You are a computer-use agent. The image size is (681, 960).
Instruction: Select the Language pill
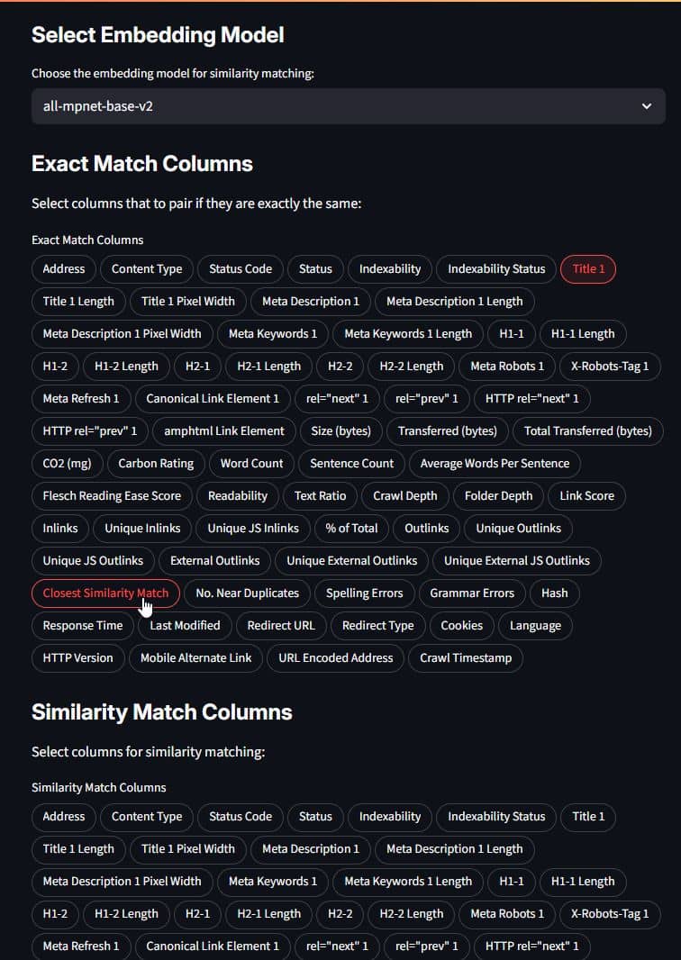coord(535,626)
